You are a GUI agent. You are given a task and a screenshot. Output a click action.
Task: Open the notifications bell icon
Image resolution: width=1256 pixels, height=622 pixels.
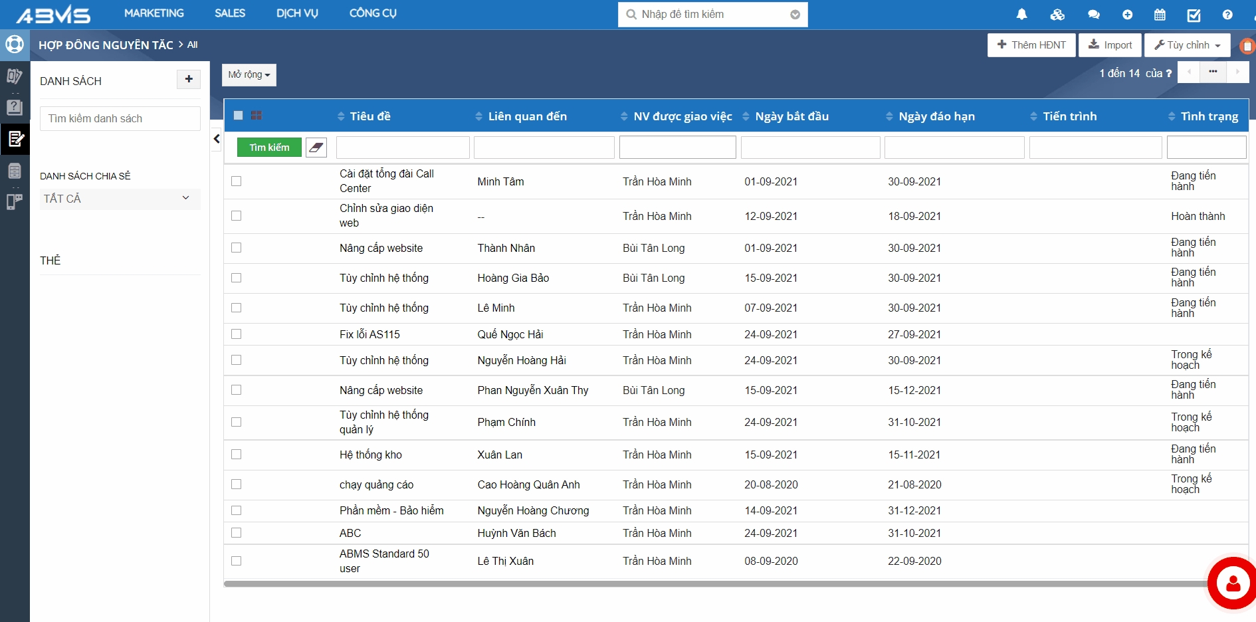coord(1022,15)
